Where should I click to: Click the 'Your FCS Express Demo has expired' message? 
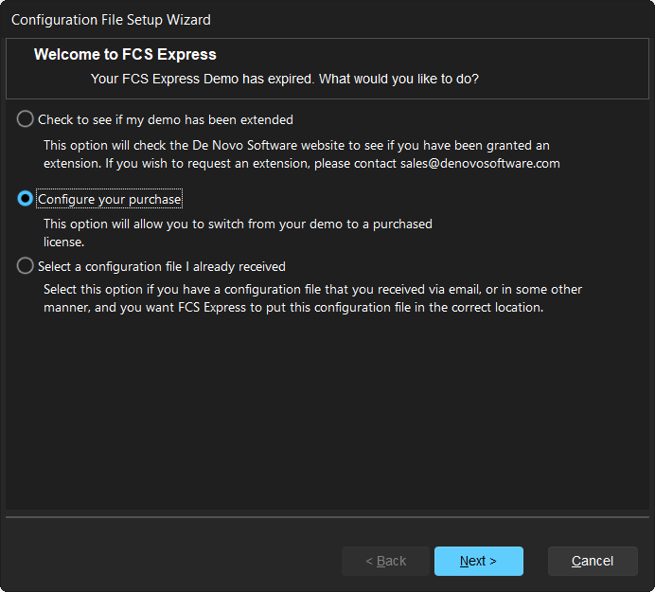point(203,79)
